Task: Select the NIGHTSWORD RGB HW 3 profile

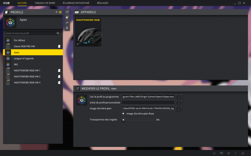Action: [33, 83]
